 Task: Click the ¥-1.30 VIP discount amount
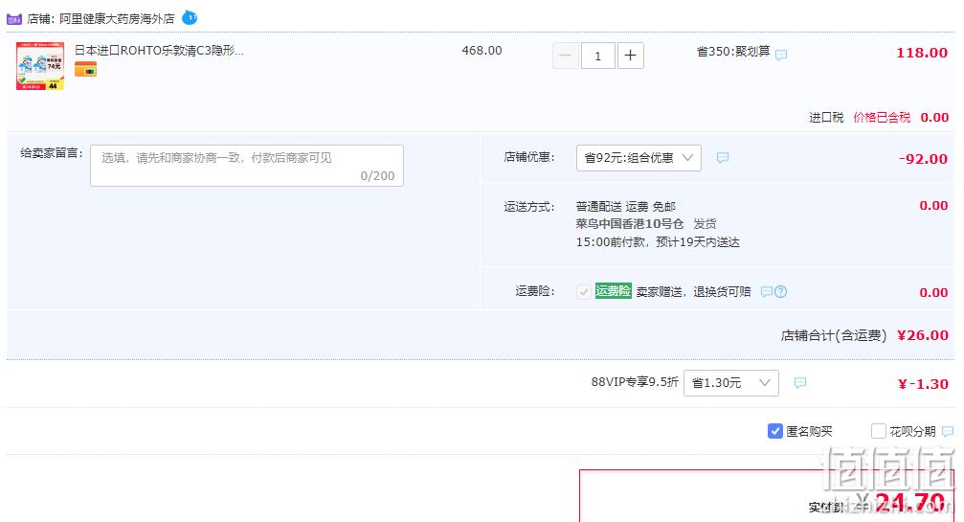(x=923, y=384)
